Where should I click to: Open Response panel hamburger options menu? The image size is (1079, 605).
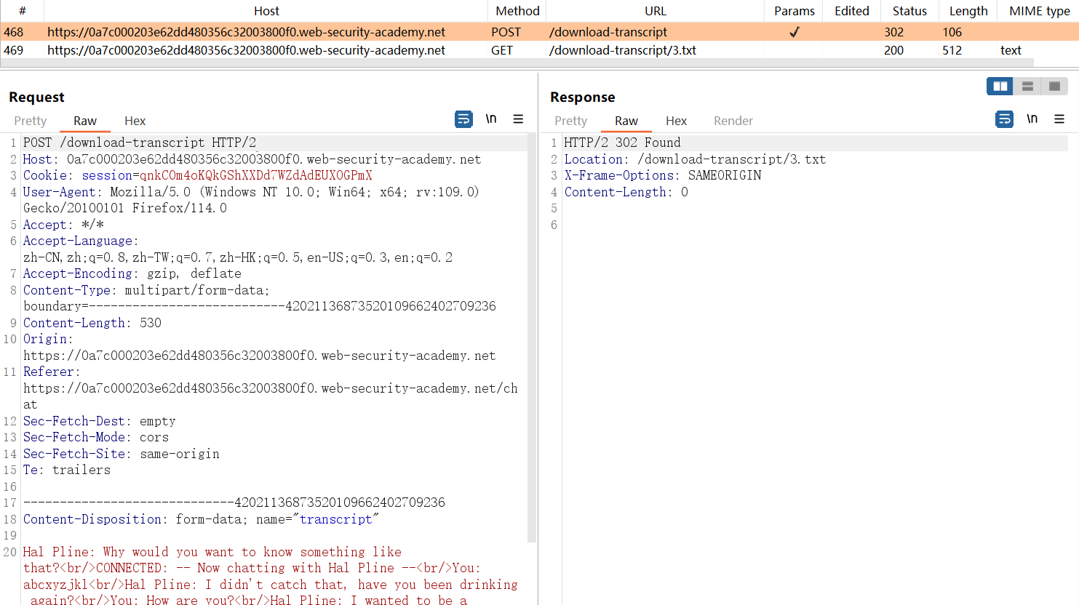(1059, 119)
